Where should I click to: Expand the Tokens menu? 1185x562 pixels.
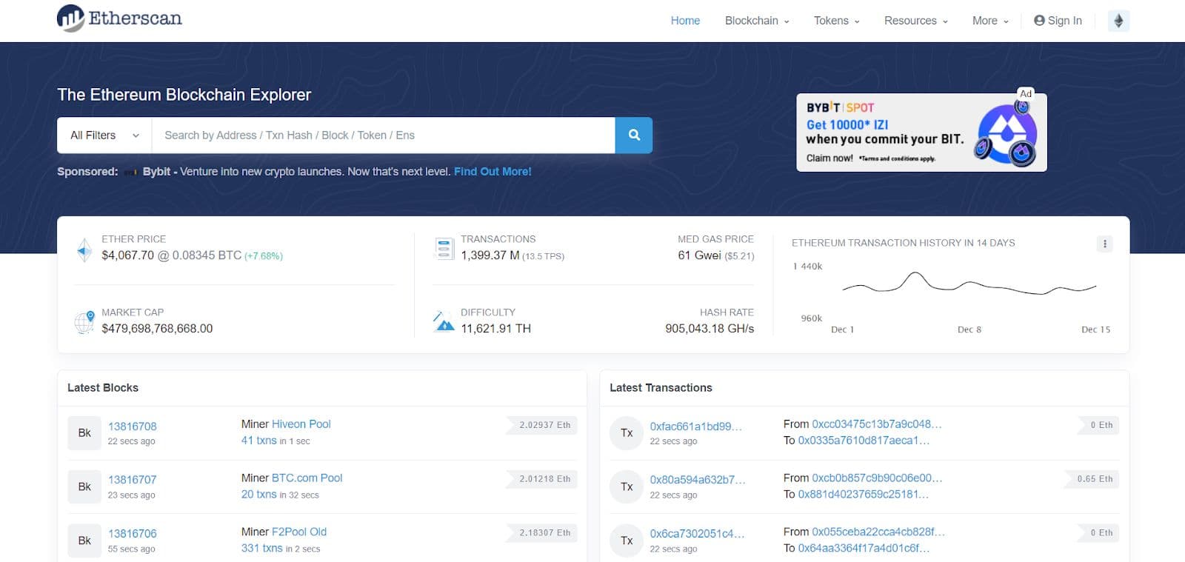pos(836,21)
